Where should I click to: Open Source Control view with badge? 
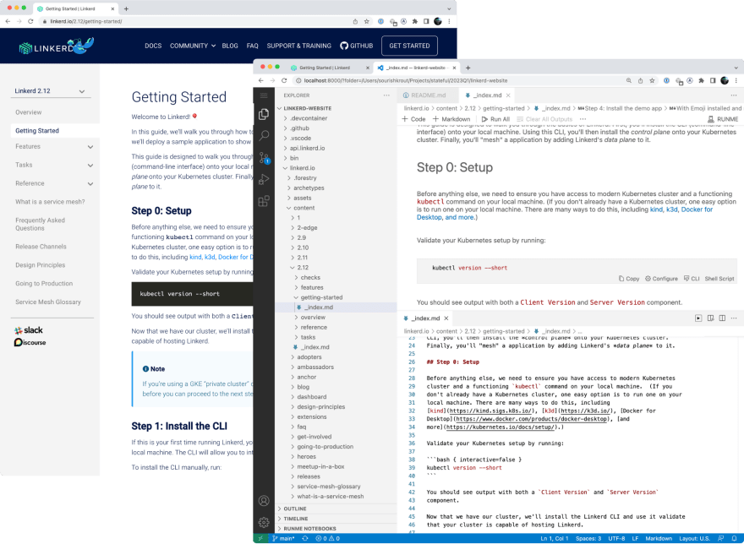[264, 157]
